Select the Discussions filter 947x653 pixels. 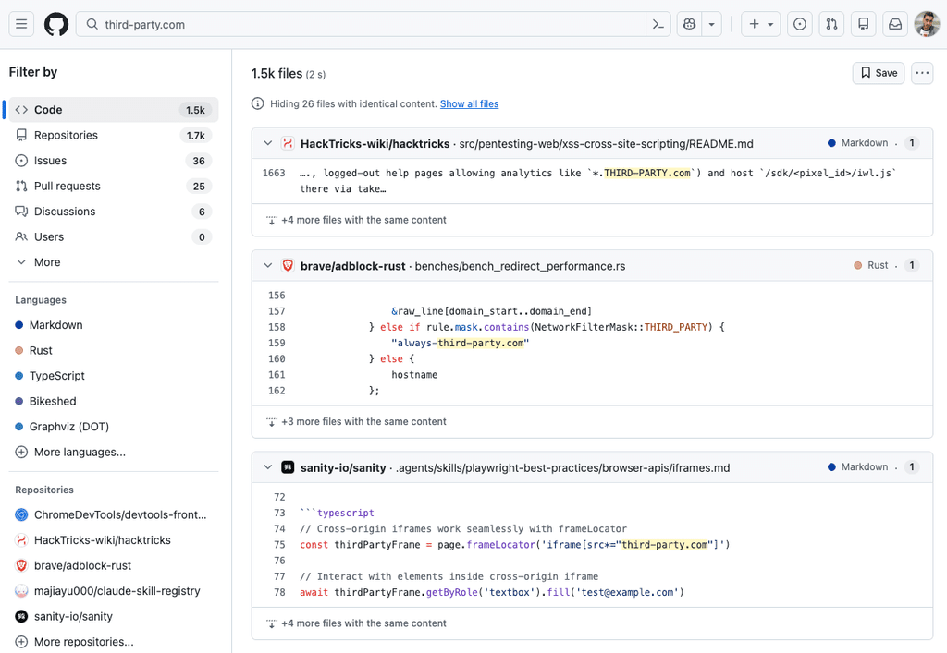click(114, 211)
